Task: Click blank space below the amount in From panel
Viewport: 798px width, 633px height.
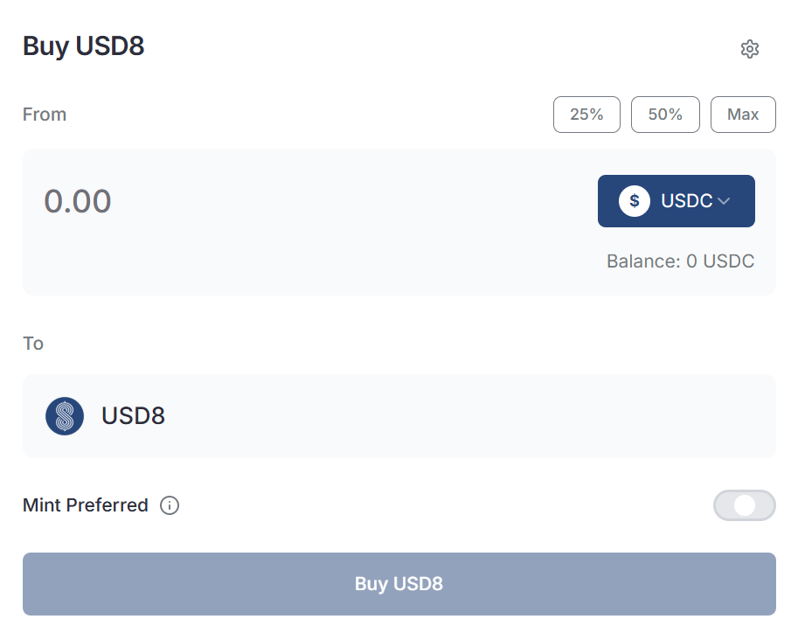Action: coord(262,261)
